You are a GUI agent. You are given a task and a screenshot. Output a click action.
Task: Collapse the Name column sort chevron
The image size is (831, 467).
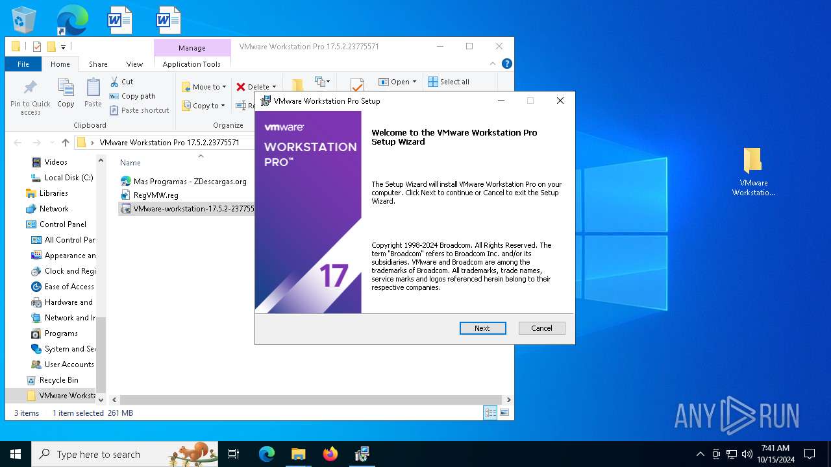click(201, 156)
